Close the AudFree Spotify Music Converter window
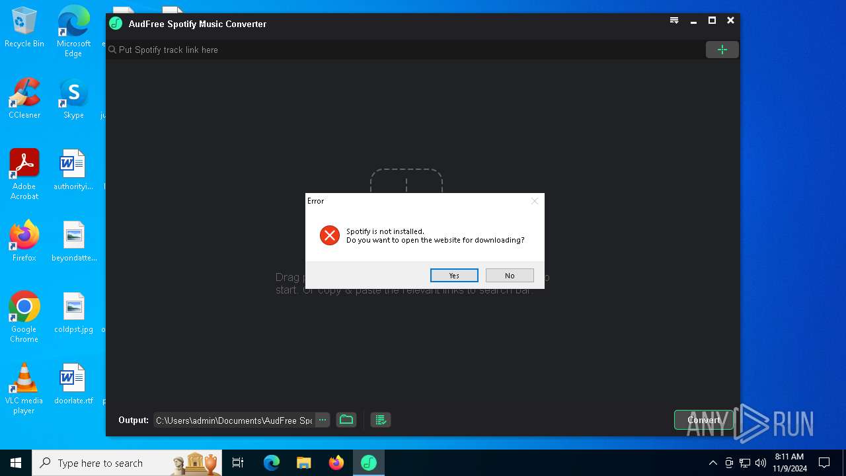Image resolution: width=846 pixels, height=476 pixels. click(730, 20)
